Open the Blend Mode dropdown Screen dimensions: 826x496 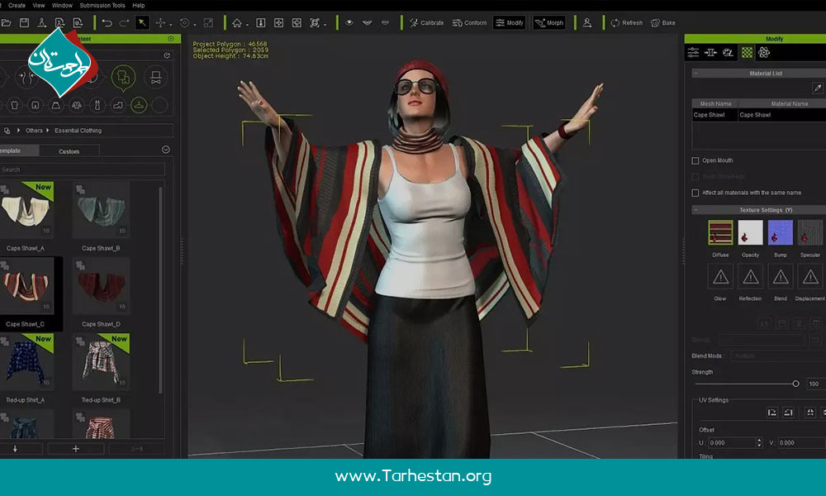click(x=777, y=355)
